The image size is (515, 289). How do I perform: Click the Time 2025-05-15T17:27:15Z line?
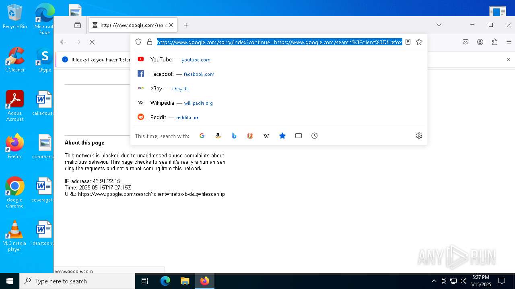(98, 188)
